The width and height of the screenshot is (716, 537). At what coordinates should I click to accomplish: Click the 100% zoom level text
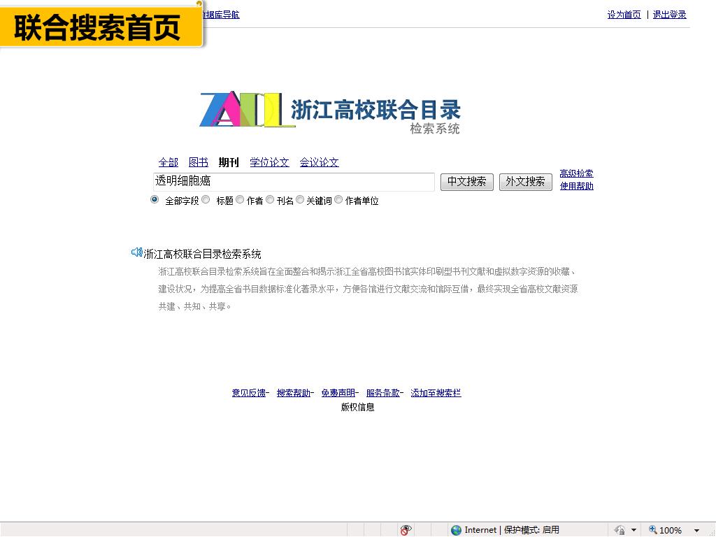point(671,530)
